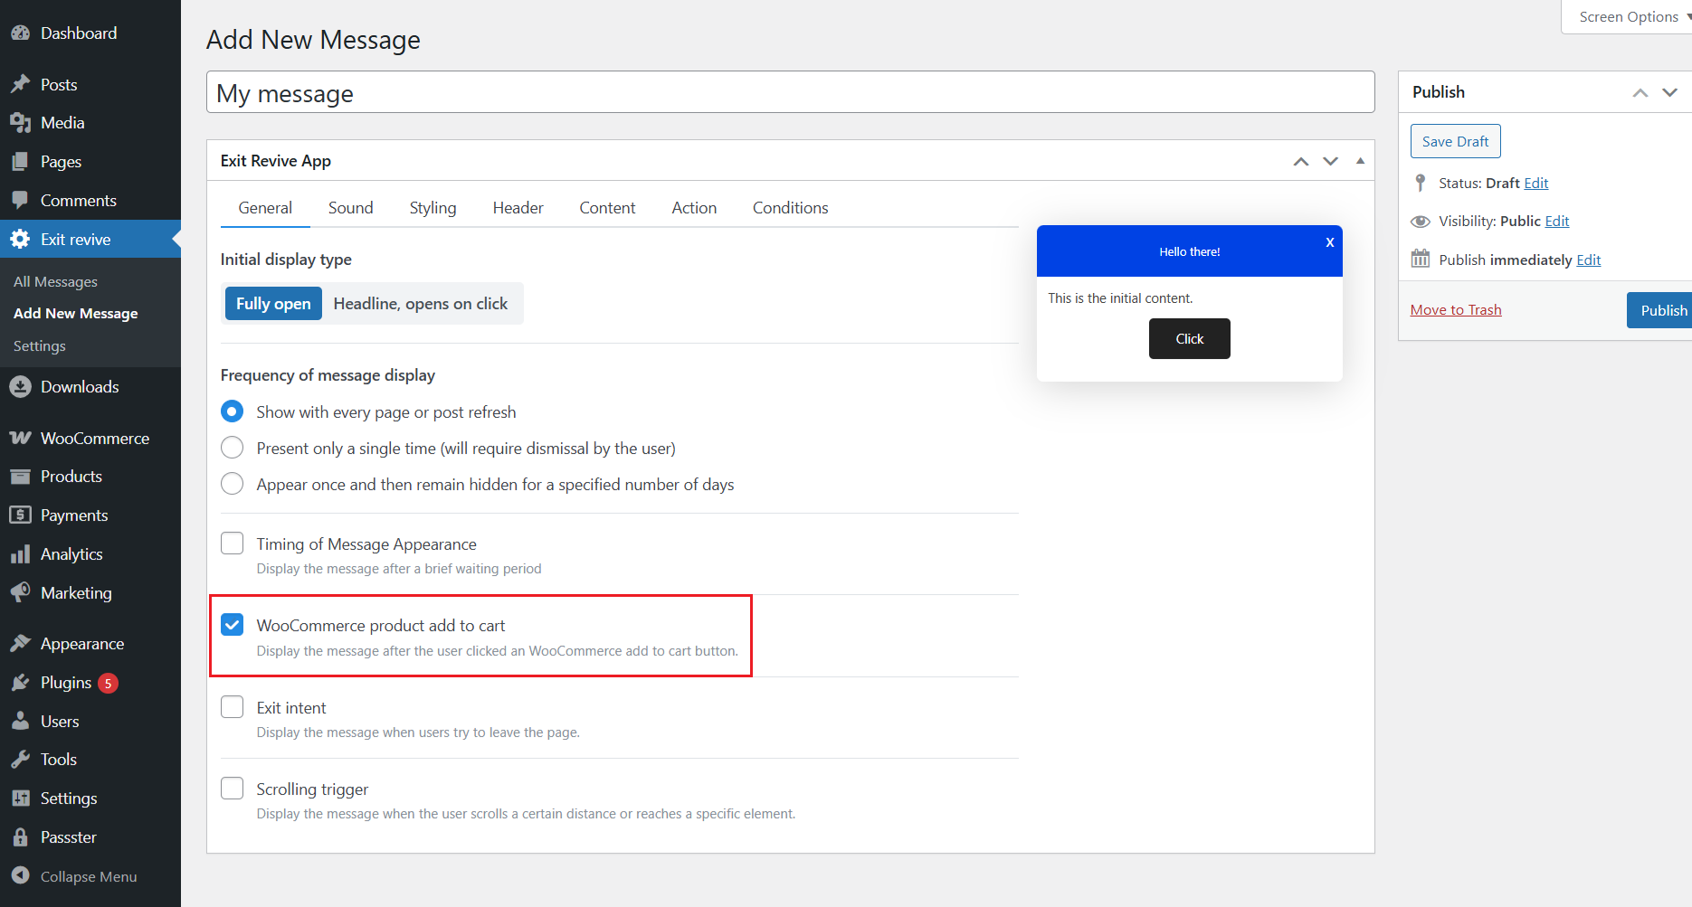This screenshot has height=907, width=1692.
Task: Enable the Scrolling trigger checkbox
Action: click(x=233, y=789)
